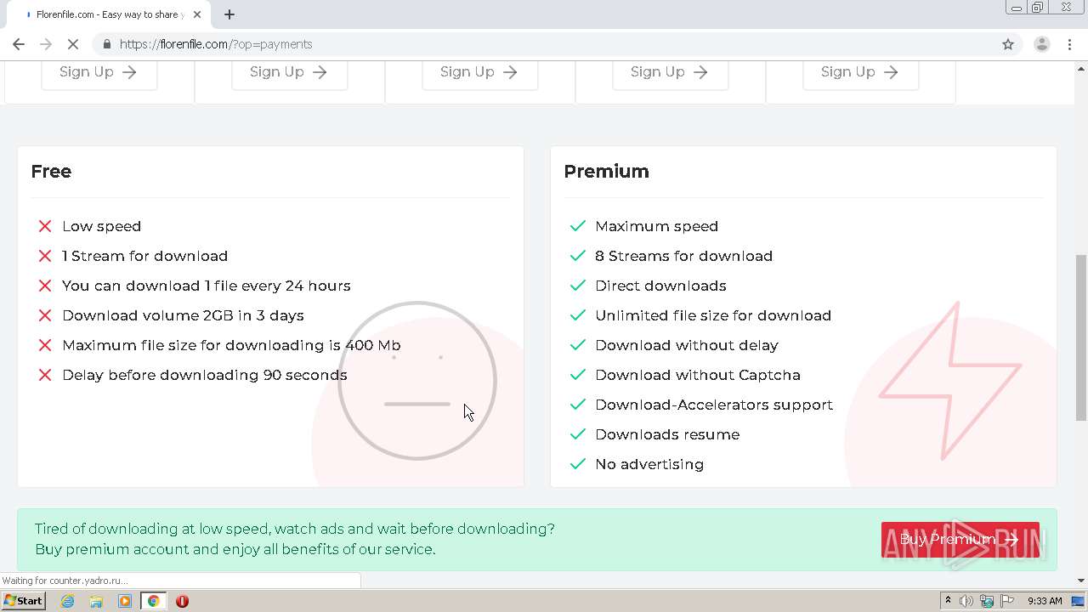The width and height of the screenshot is (1088, 612).
Task: Click the first Sign Up button
Action: 99,72
